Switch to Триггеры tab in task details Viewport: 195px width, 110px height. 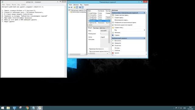[96, 28]
